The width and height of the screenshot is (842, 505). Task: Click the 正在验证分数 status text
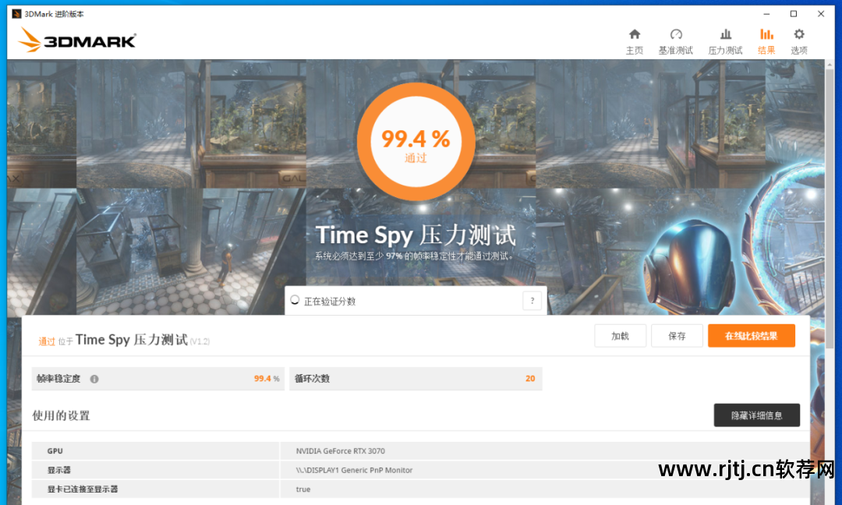(x=330, y=302)
